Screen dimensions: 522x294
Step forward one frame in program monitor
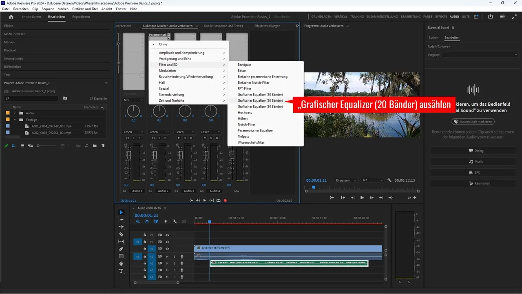click(372, 198)
